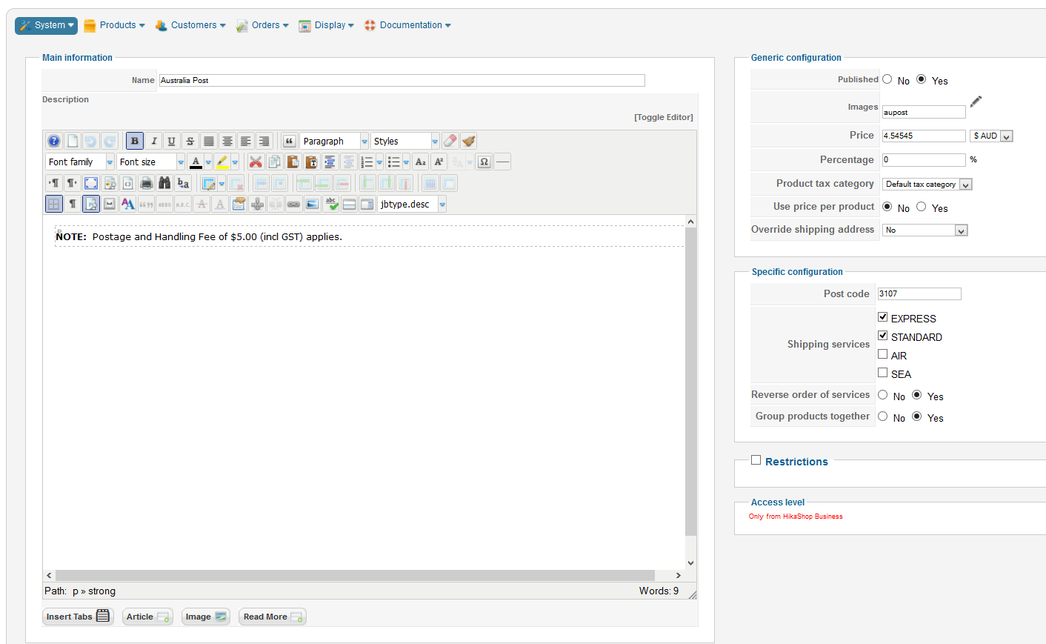Open the AUD currency dropdown
The height and width of the screenshot is (644, 1046).
point(991,136)
